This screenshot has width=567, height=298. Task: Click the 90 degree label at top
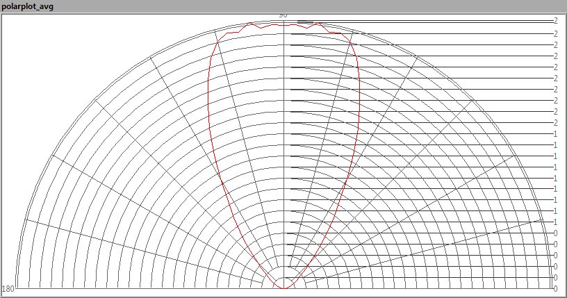tap(283, 15)
